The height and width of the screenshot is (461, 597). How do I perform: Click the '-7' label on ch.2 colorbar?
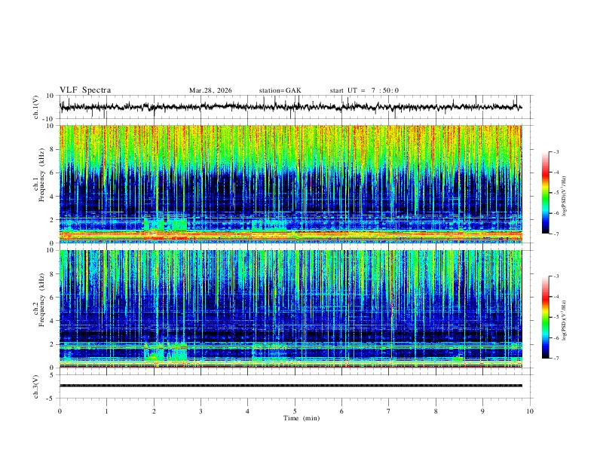pos(556,358)
